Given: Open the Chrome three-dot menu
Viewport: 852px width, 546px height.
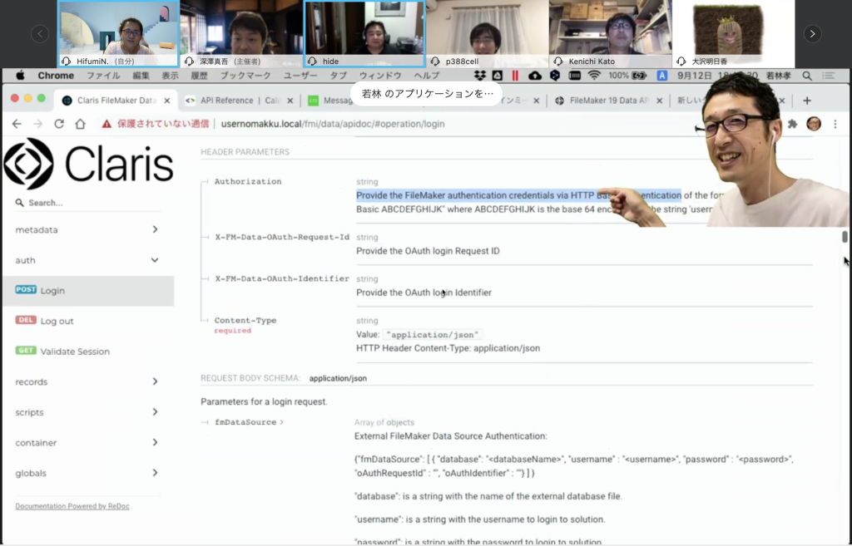Looking at the screenshot, I should point(835,124).
